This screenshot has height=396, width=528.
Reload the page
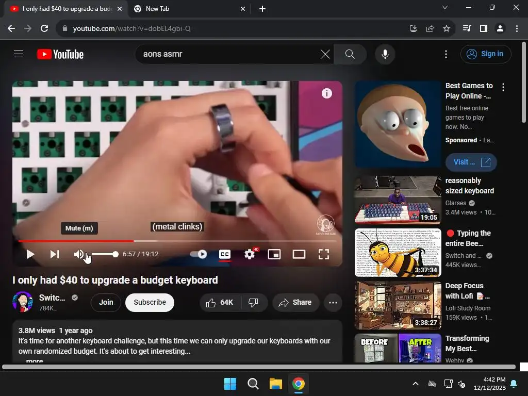[x=44, y=29]
